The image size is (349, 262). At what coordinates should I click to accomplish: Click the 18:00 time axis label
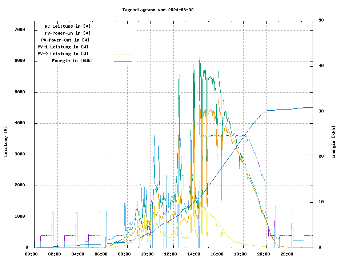(x=240, y=254)
